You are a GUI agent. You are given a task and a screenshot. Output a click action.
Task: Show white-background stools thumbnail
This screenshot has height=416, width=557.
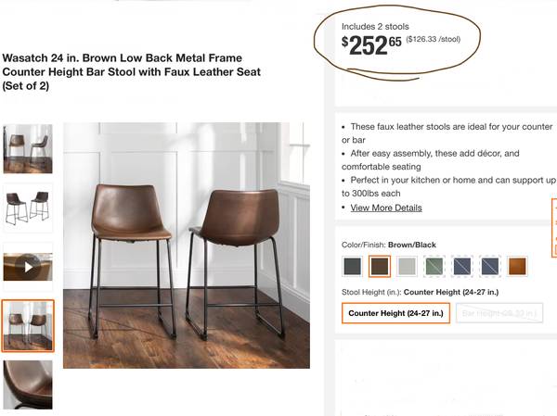pos(28,208)
